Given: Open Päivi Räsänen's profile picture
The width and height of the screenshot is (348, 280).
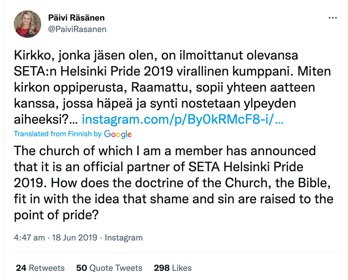Looking at the screenshot, I should [x=28, y=24].
